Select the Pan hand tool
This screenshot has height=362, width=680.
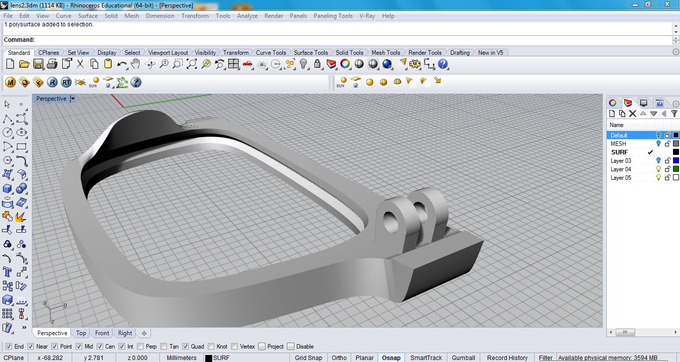136,64
